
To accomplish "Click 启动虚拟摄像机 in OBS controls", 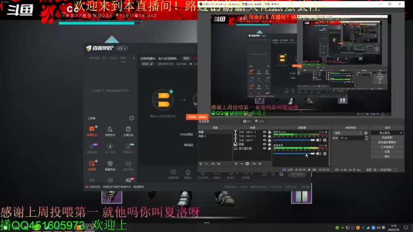I will click(387, 142).
